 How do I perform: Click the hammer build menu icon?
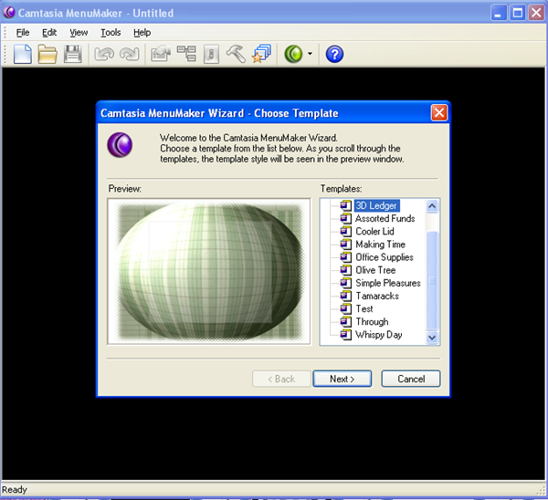(x=236, y=54)
